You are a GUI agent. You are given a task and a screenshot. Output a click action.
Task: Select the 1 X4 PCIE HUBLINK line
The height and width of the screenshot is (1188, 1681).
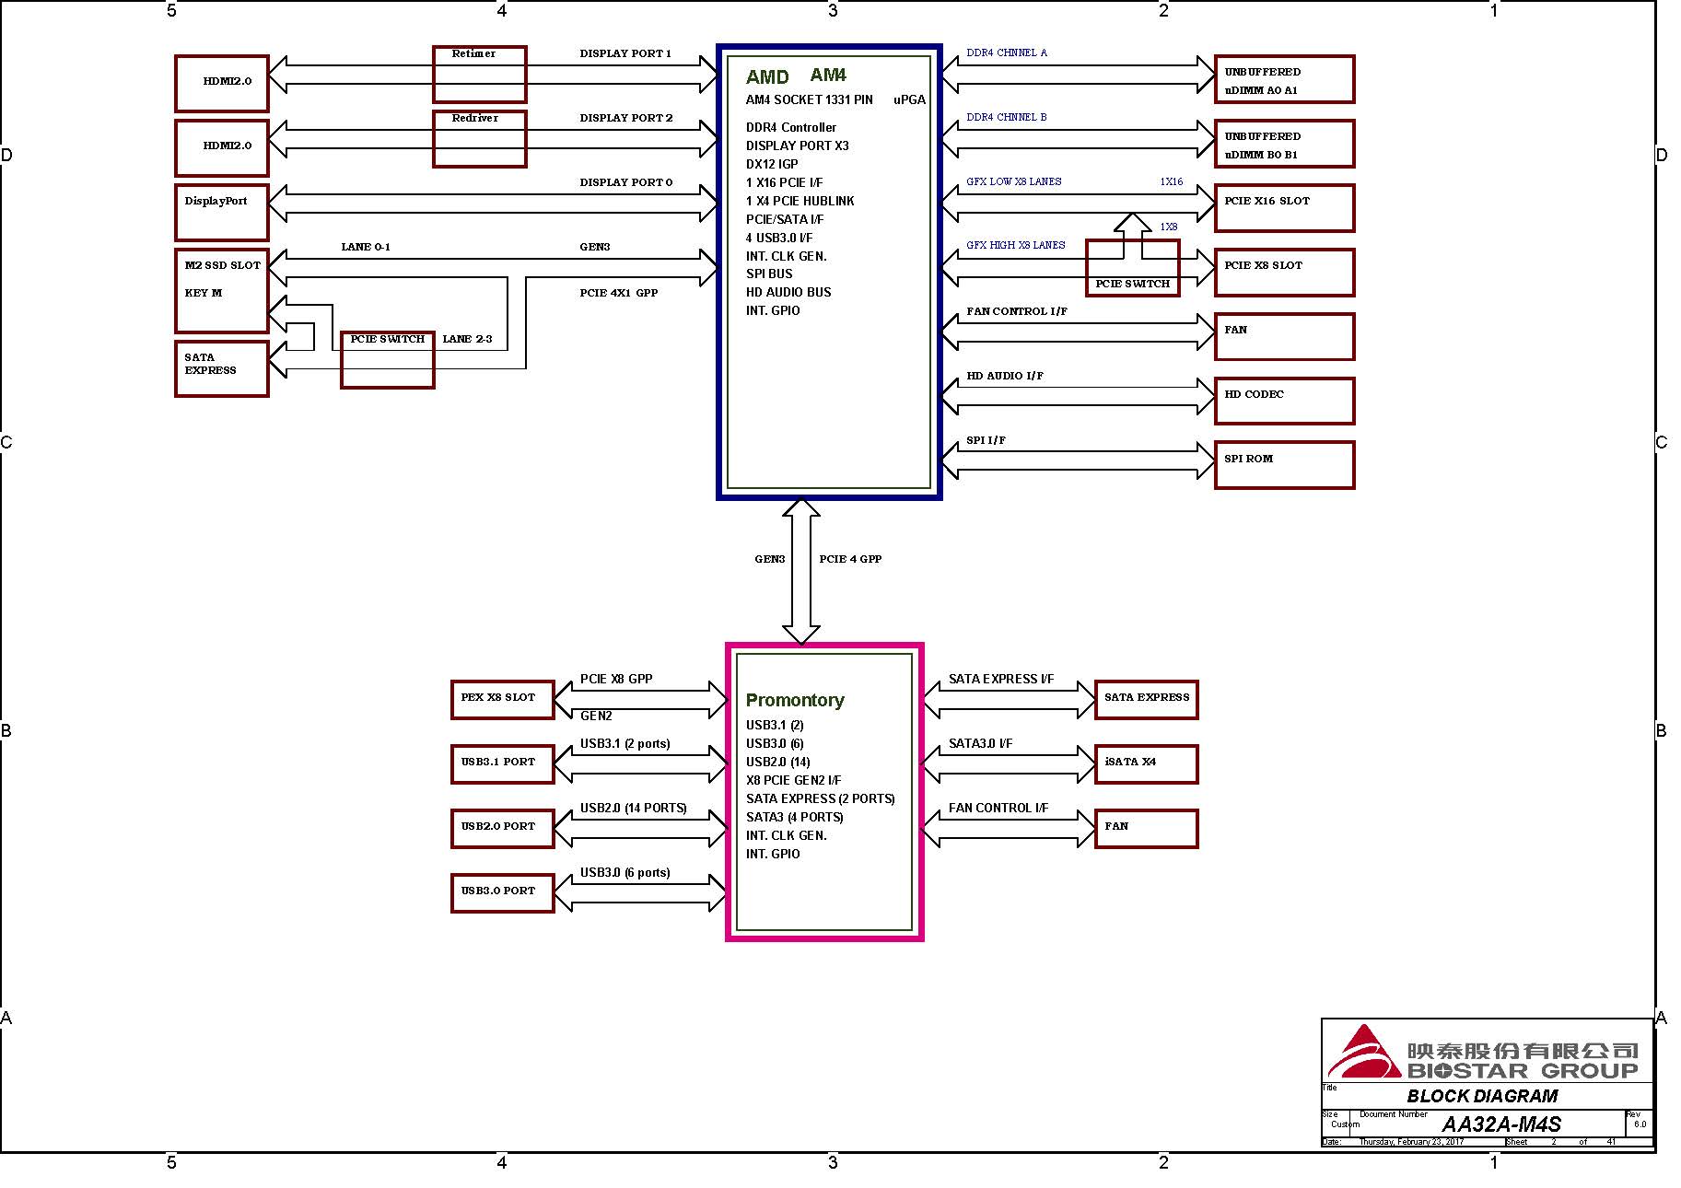[800, 201]
